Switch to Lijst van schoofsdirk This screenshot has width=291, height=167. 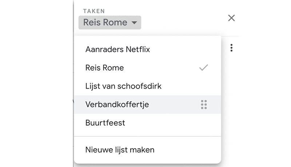[x=123, y=86]
